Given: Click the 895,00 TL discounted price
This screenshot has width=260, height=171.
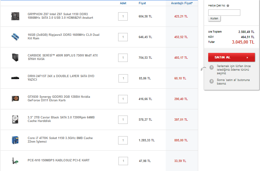Looking at the screenshot, I should (181, 140).
